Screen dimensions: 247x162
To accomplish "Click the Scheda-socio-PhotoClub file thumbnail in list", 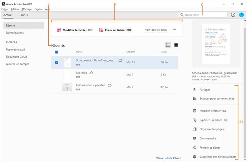I will point(67,62).
